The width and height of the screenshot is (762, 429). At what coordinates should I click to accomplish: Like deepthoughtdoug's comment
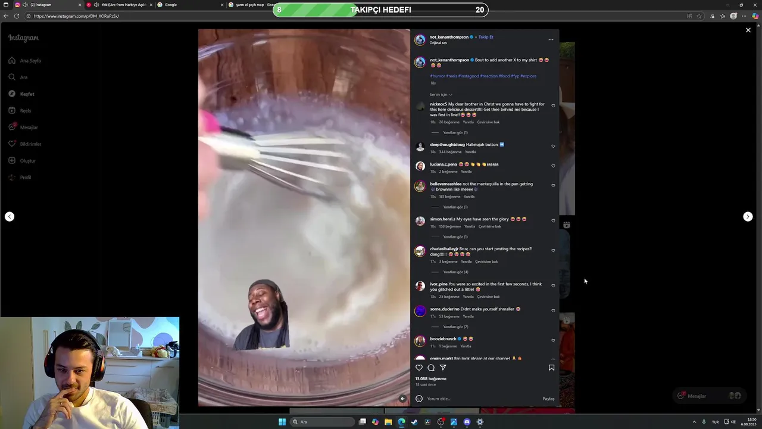click(x=553, y=146)
